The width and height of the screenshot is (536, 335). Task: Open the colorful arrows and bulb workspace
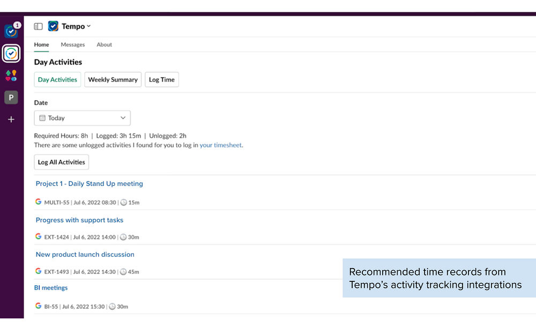point(11,76)
